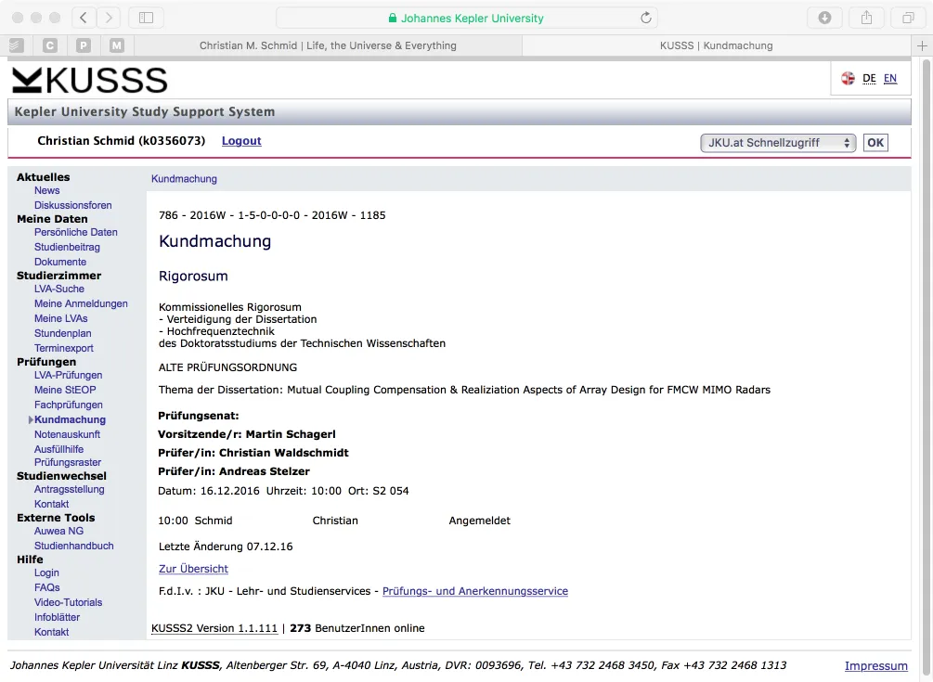Viewport: 933px width, 682px height.
Task: Switch the site language to EN
Action: pyautogui.click(x=890, y=79)
